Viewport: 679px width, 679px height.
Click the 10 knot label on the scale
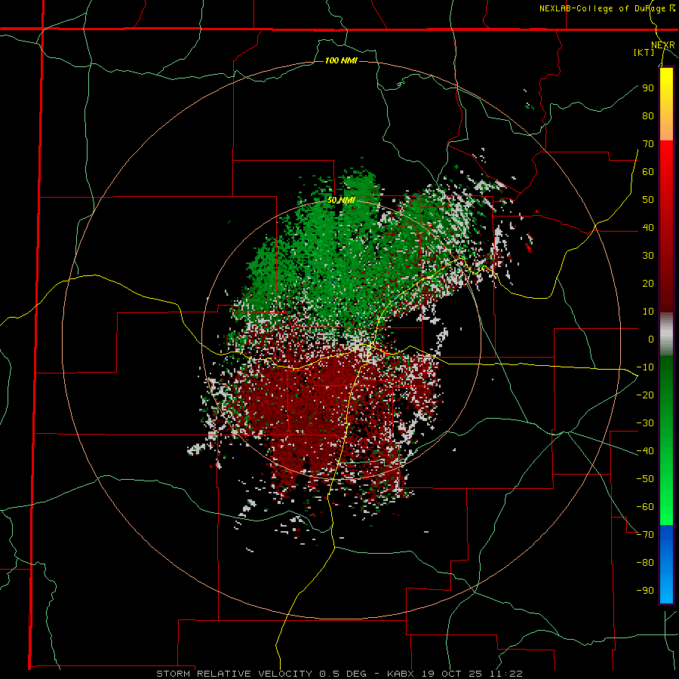tap(648, 312)
